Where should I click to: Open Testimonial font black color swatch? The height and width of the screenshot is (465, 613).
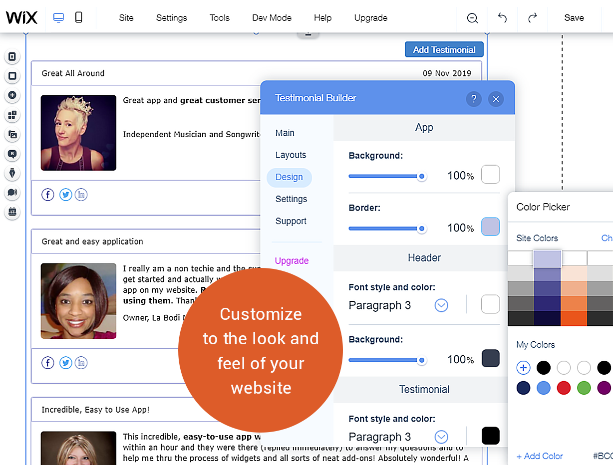pos(490,436)
